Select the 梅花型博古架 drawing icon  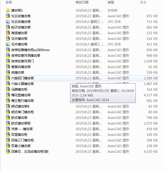click(x=8, y=95)
